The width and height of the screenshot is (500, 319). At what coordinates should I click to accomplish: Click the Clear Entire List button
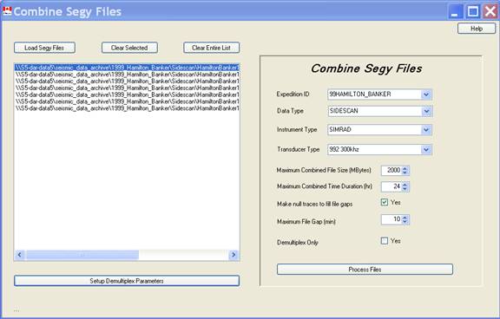pos(212,48)
